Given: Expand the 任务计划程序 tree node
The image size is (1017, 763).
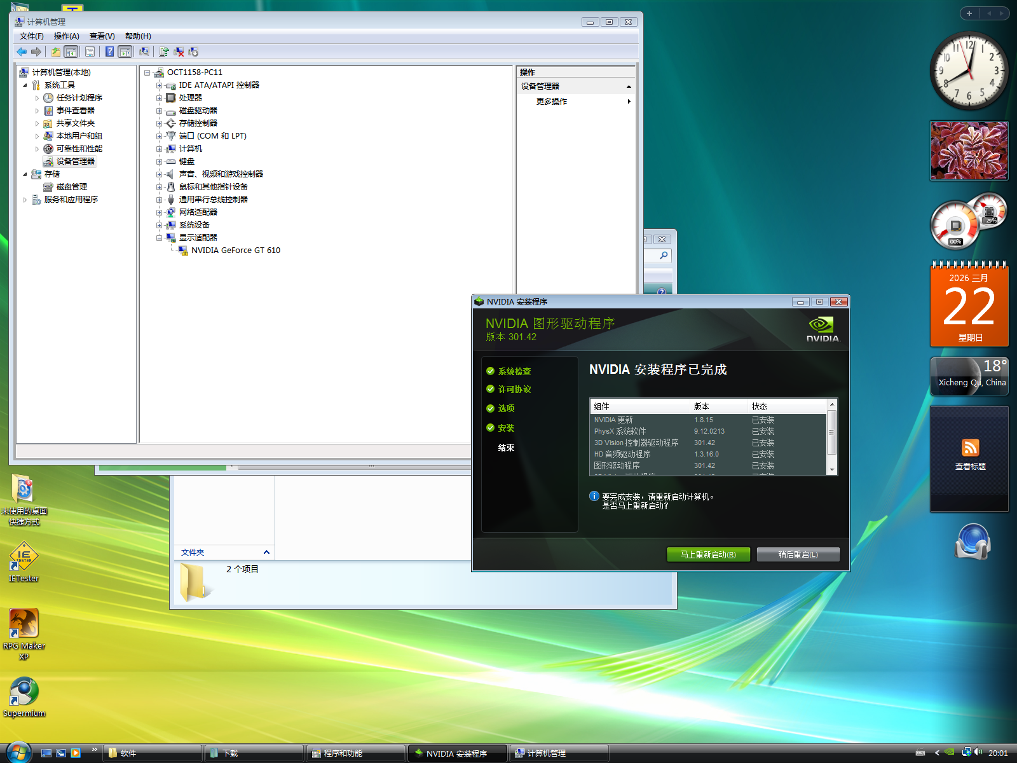Looking at the screenshot, I should 37,98.
